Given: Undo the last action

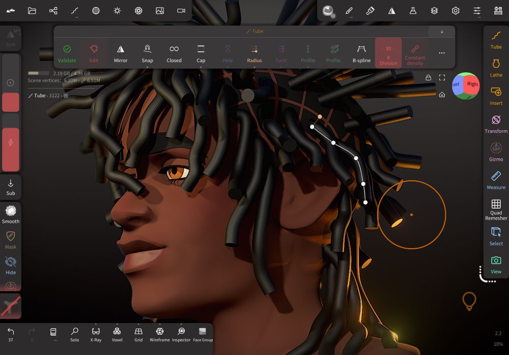Looking at the screenshot, I should pos(11,334).
